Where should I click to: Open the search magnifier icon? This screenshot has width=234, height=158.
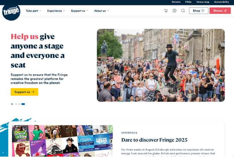183,11
